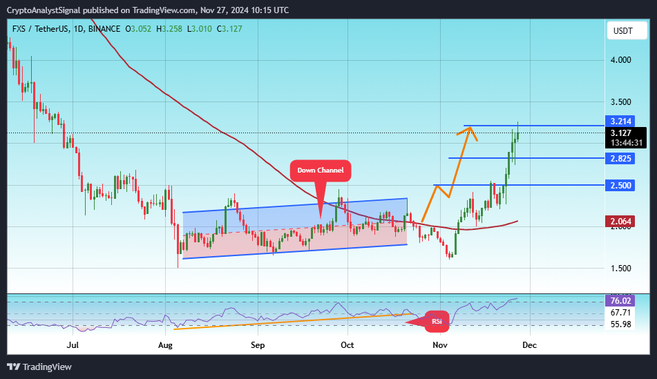Click the close value C3.127
The image size is (657, 379).
[x=229, y=29]
